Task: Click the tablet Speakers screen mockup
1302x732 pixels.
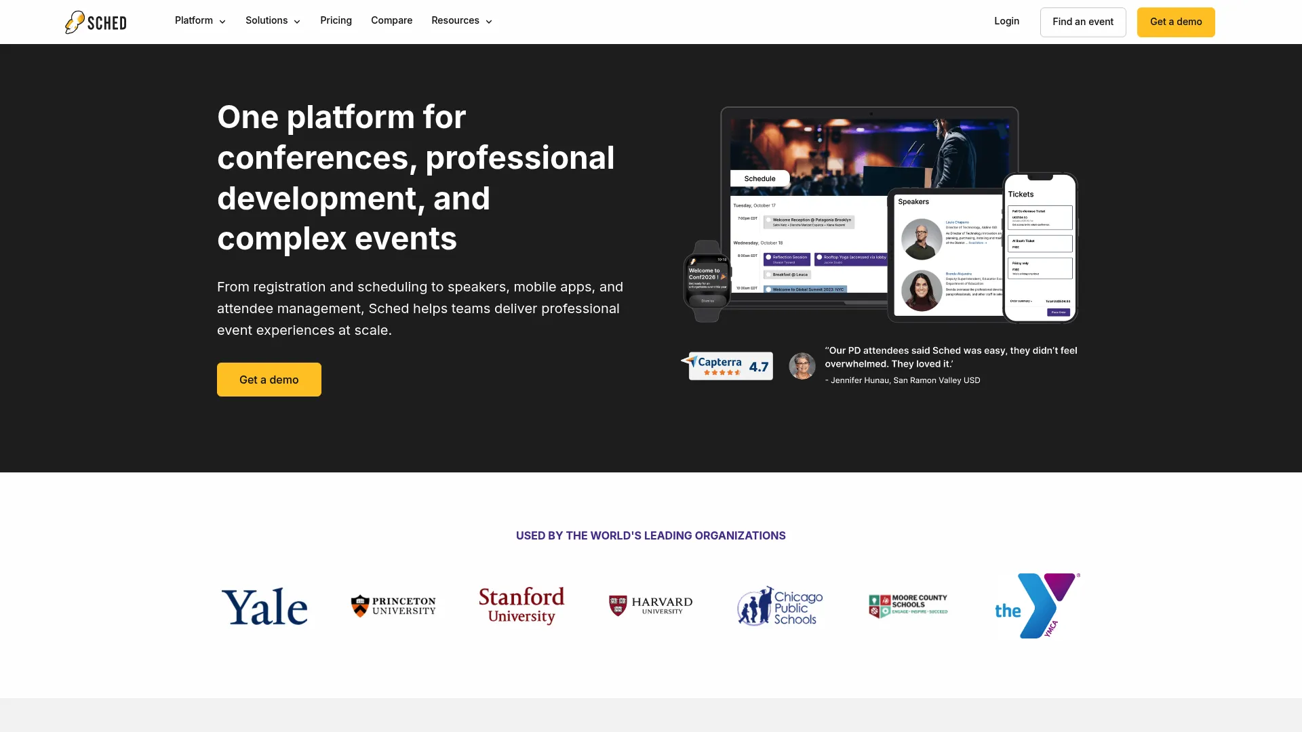Action: click(945, 255)
